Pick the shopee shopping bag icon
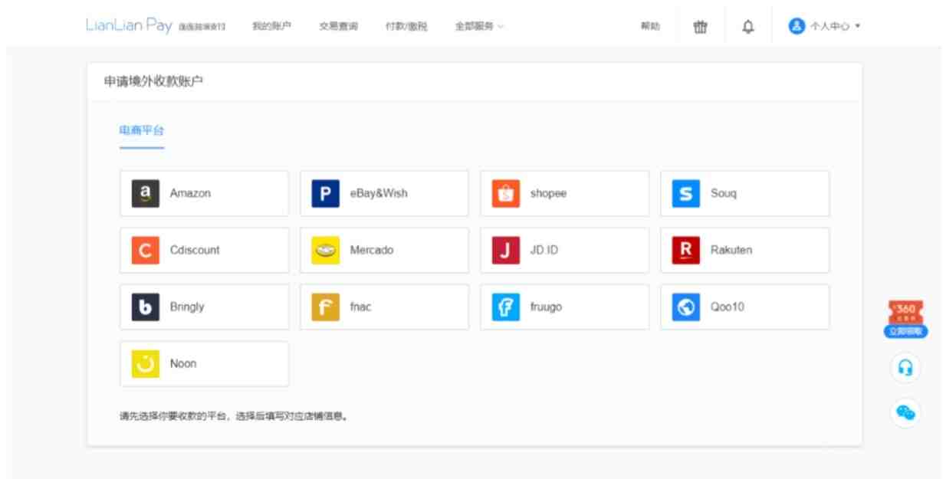Image resolution: width=946 pixels, height=479 pixels. (505, 194)
